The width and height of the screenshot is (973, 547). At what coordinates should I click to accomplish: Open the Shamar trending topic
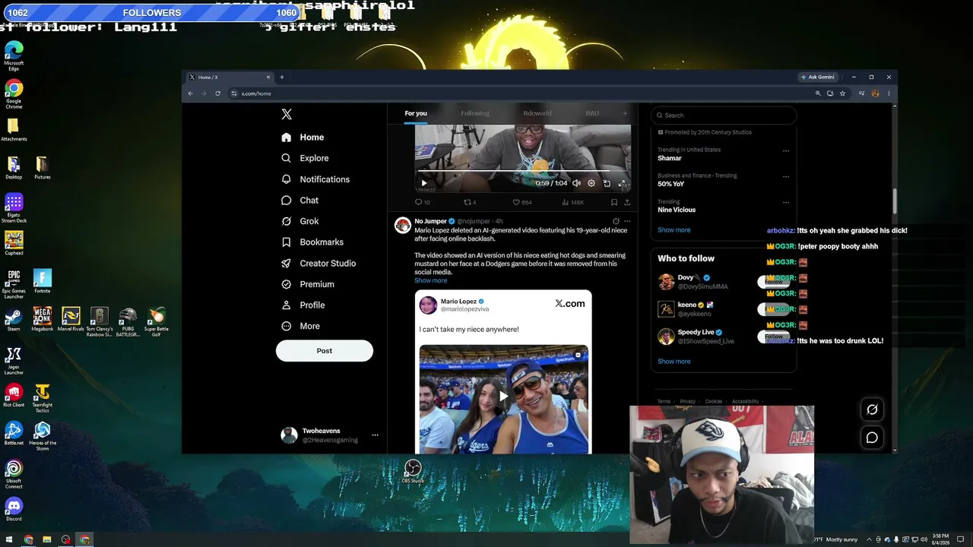pyautogui.click(x=670, y=158)
